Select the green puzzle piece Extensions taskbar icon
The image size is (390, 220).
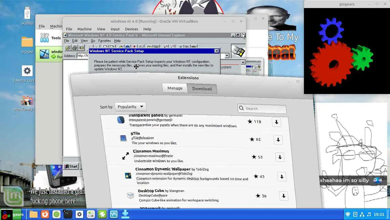(x=102, y=214)
